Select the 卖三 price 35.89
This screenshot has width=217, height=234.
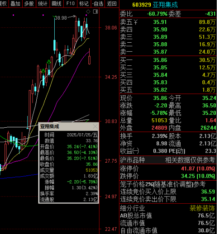pos(160,37)
